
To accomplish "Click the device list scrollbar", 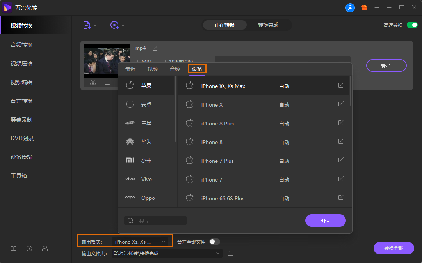I will [350, 91].
